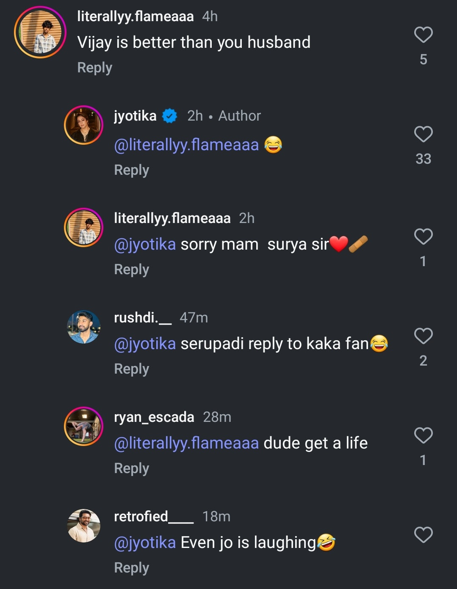The image size is (457, 589).
Task: Reply to "sorry mam surya sir" comment
Action: (x=131, y=270)
